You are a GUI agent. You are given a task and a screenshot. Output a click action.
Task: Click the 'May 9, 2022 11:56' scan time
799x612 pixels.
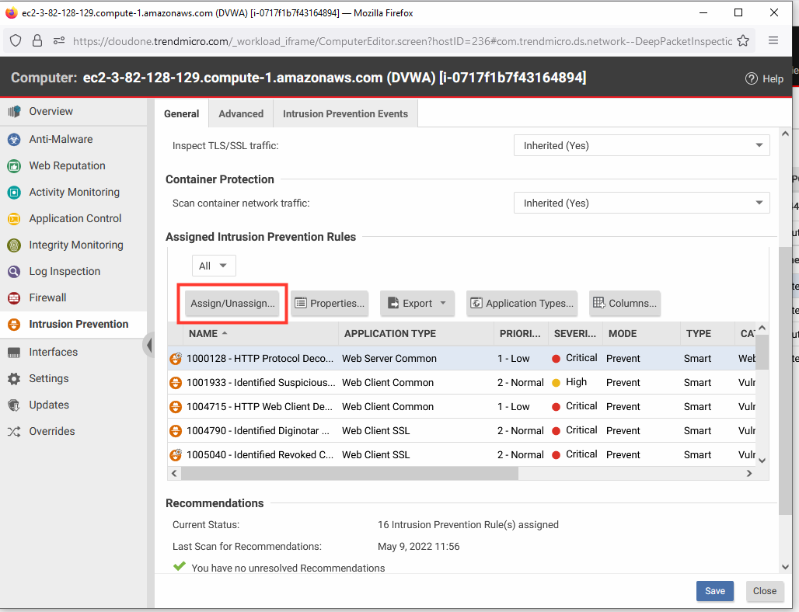point(418,546)
